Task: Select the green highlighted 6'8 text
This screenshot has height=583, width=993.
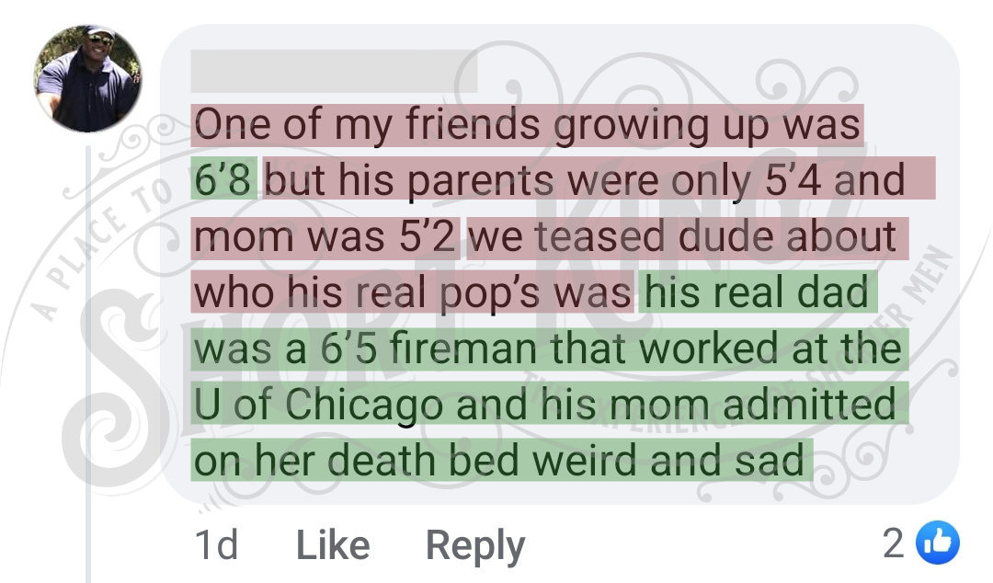Action: [223, 178]
